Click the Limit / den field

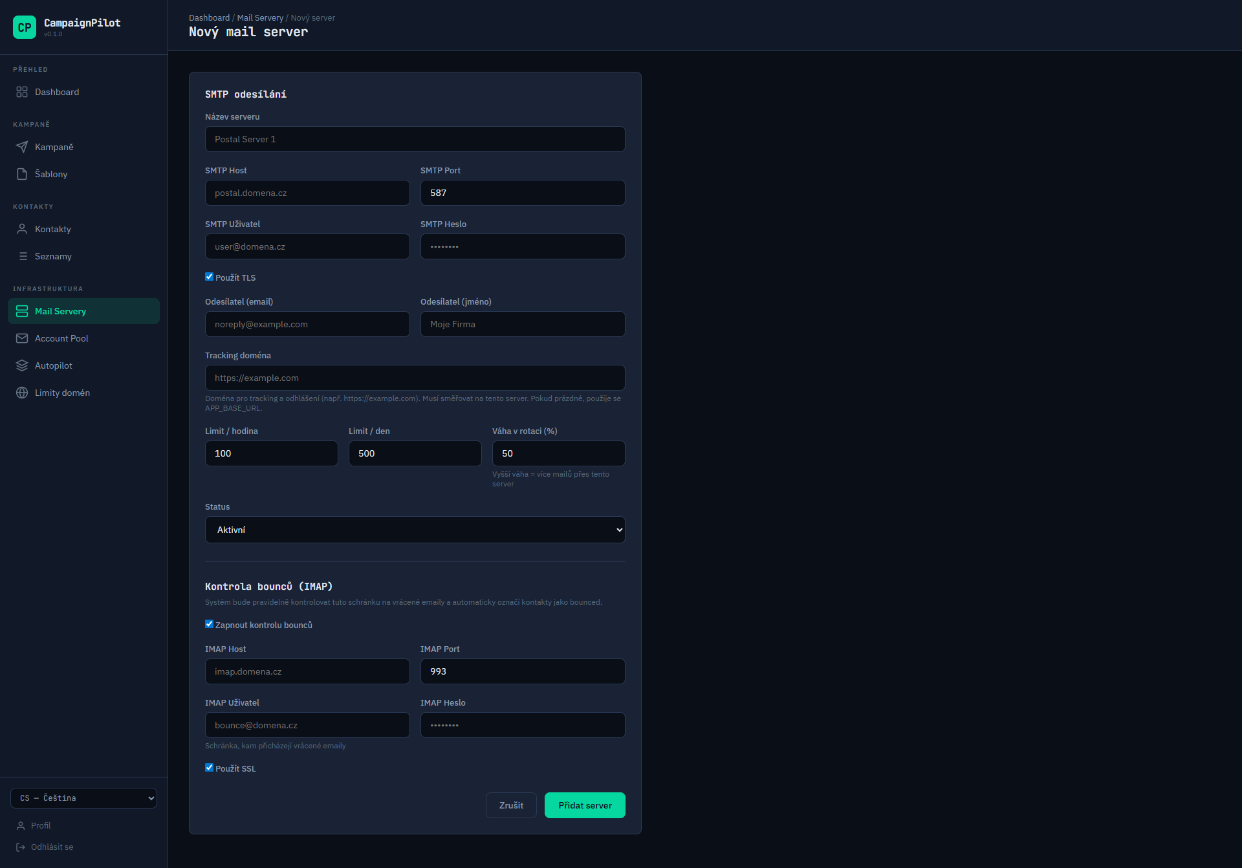pyautogui.click(x=415, y=453)
